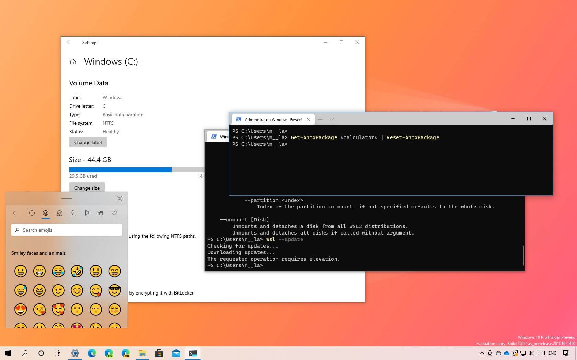Click the Change size button
The height and width of the screenshot is (360, 577).
[87, 188]
